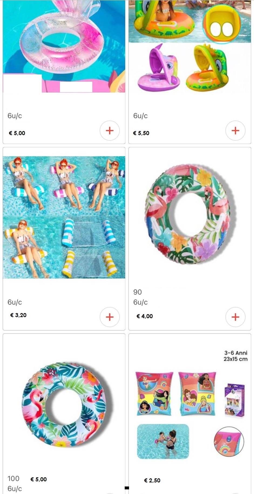Add the €3,20 water hammock to cart
Viewport: 254px width, 494px height.
click(110, 317)
